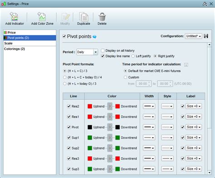Open the Sup2 label Size +0 dropdown
The width and height of the screenshot is (215, 178).
(x=194, y=148)
